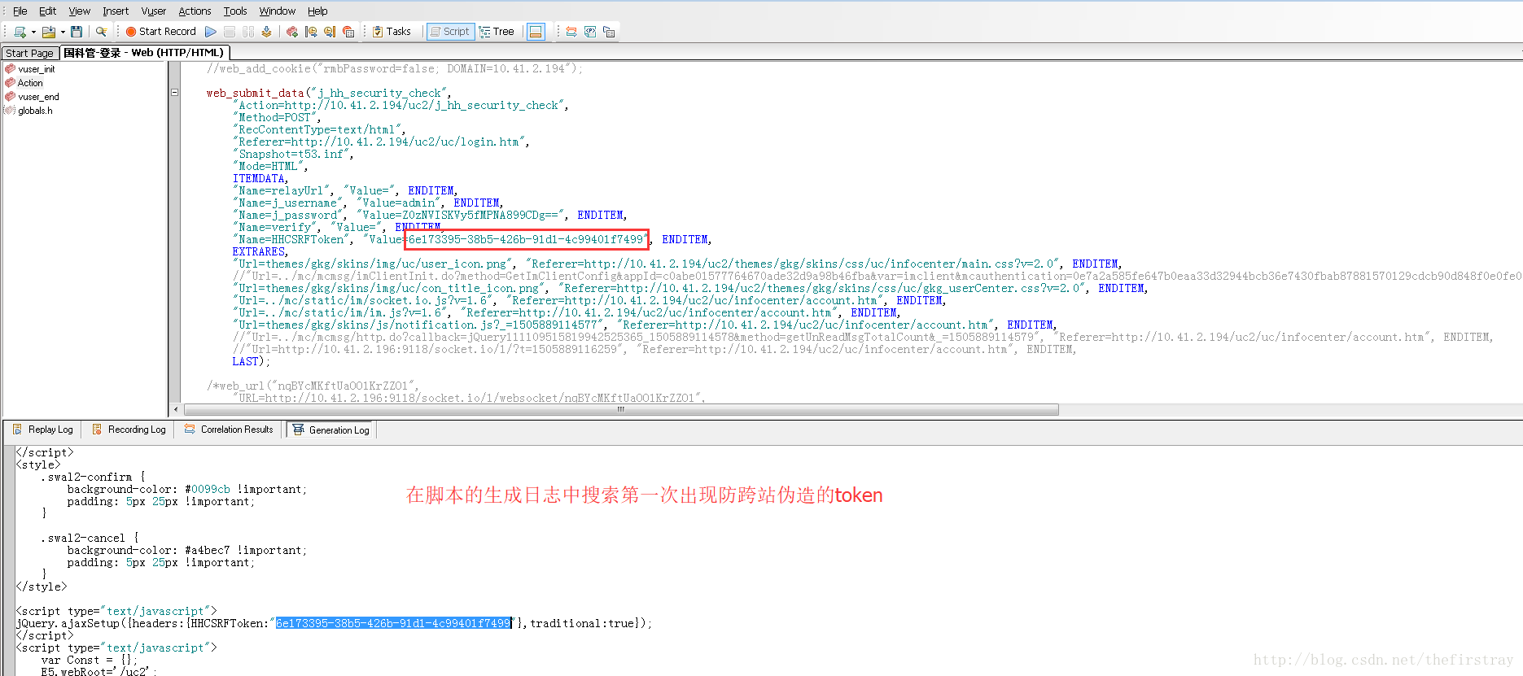Click the Pause replay icon
1523x676 pixels.
[x=248, y=32]
